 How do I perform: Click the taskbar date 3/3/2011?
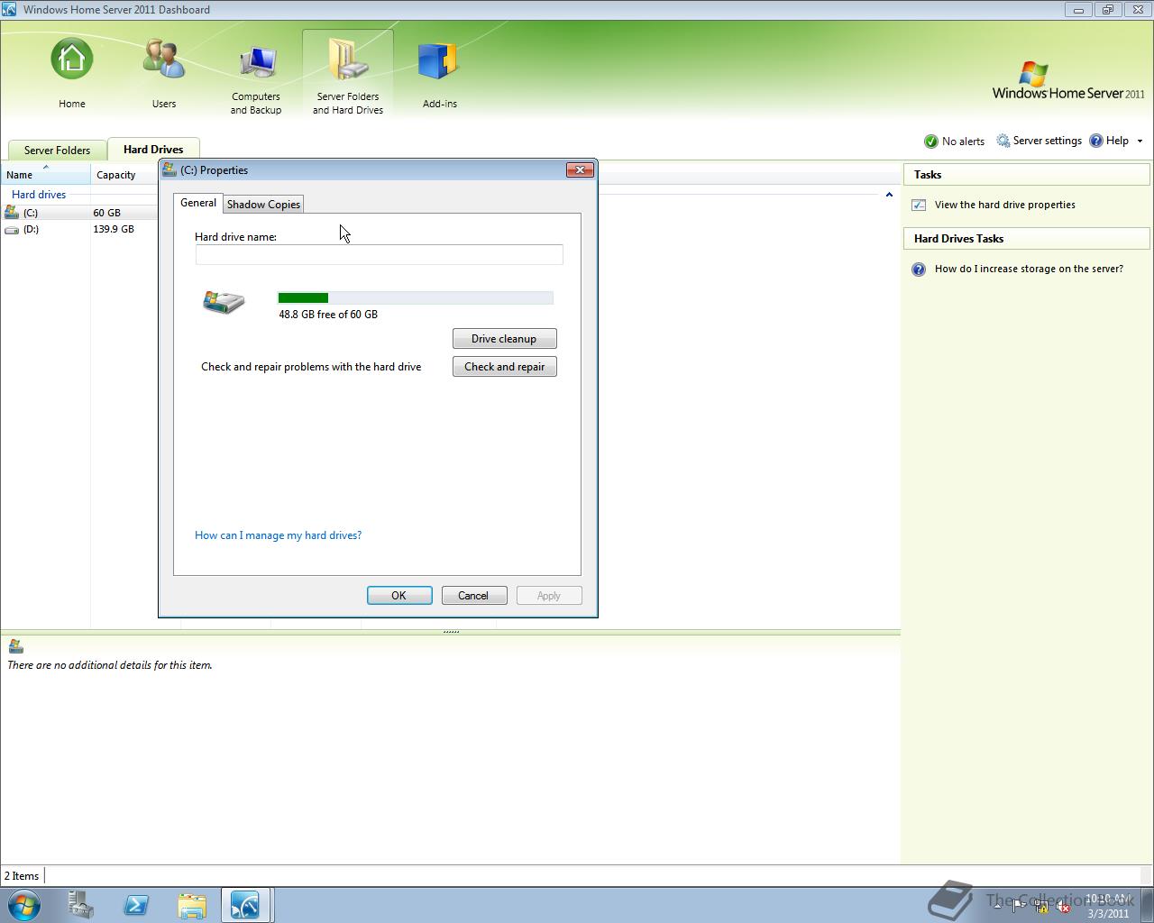click(x=1108, y=913)
